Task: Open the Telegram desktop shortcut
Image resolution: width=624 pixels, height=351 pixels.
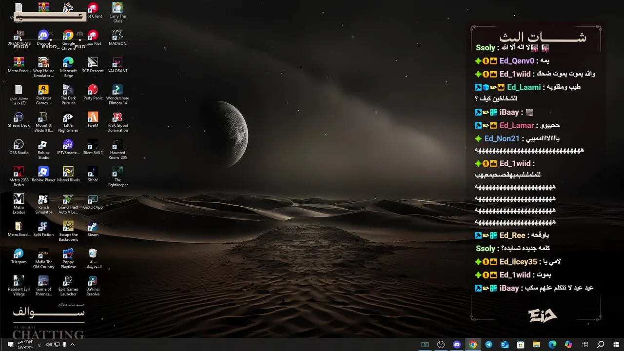Action: point(19,256)
